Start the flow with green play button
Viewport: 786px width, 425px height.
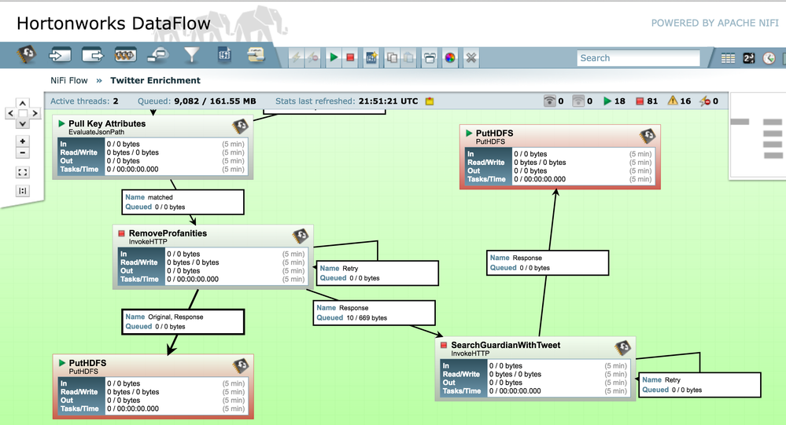tap(334, 57)
